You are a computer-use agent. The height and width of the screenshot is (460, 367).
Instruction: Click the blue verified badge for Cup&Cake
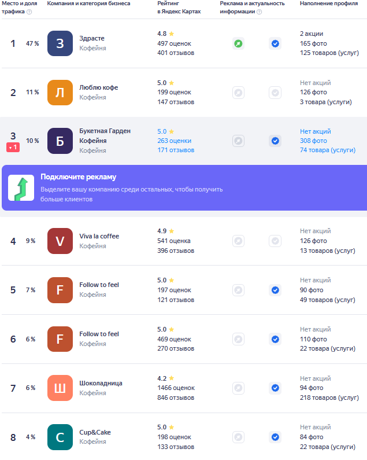pos(276,437)
